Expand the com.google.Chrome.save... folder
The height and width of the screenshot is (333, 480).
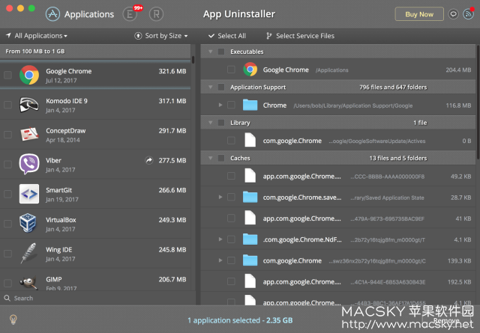click(220, 197)
